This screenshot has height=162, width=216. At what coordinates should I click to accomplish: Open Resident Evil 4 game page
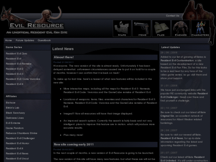coord(15,84)
